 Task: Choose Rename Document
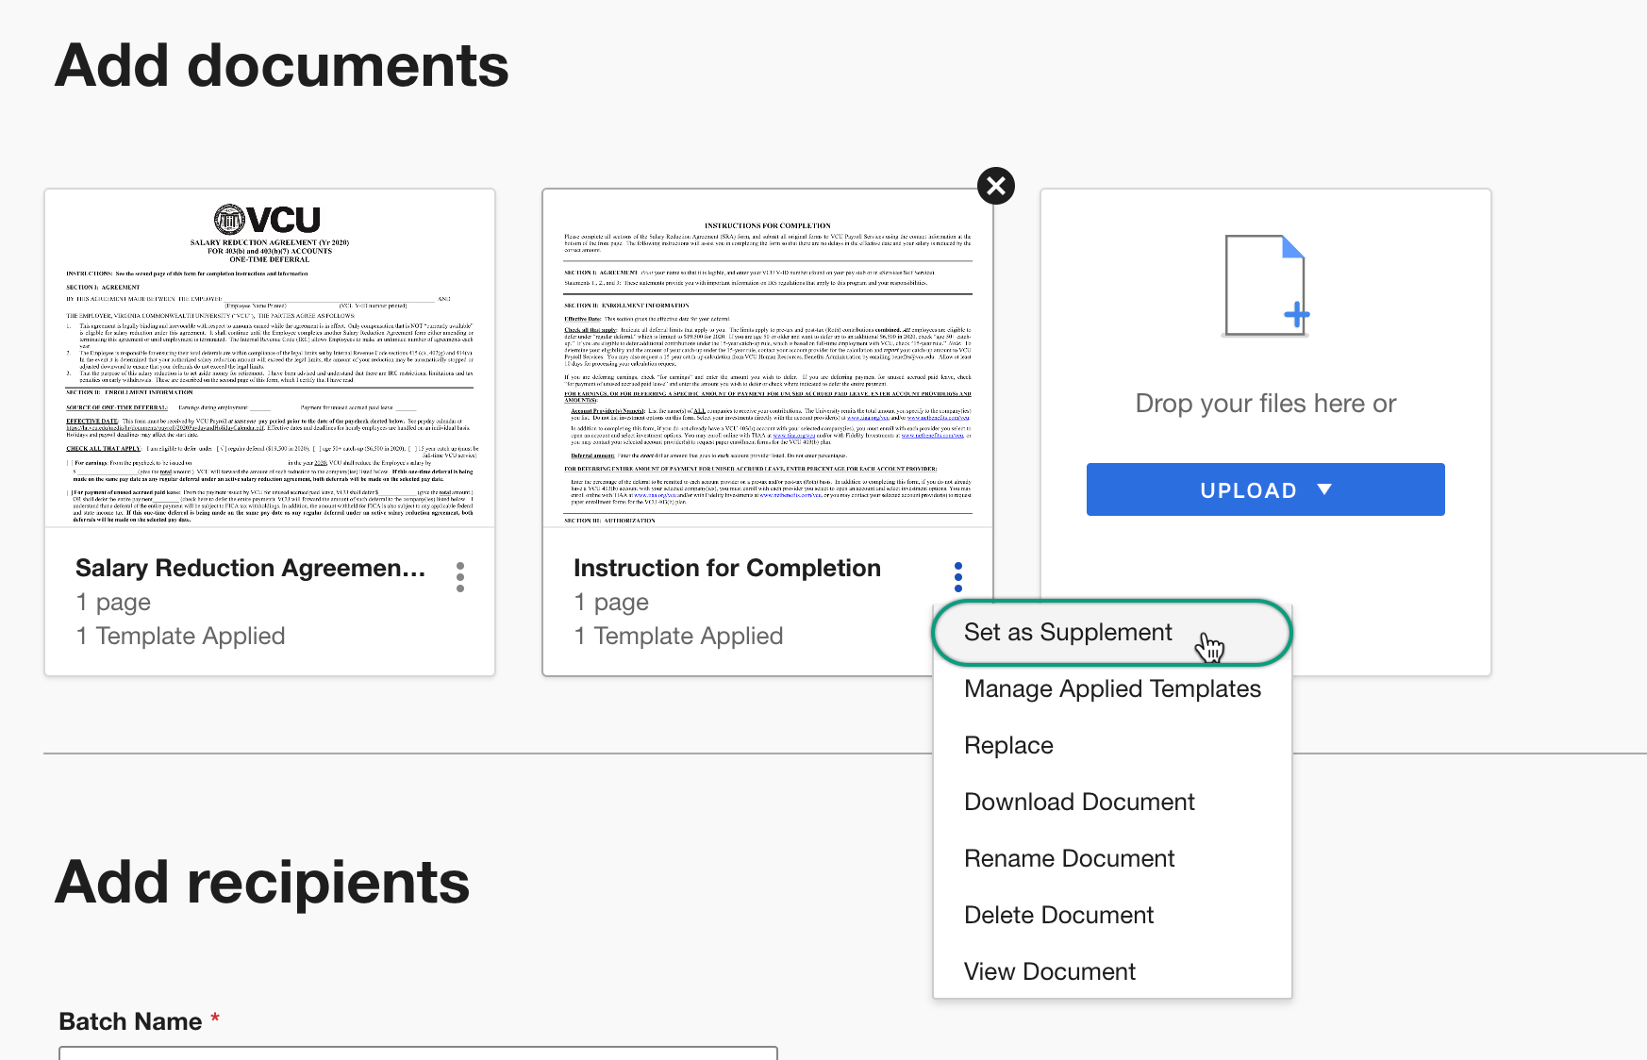[1112, 858]
